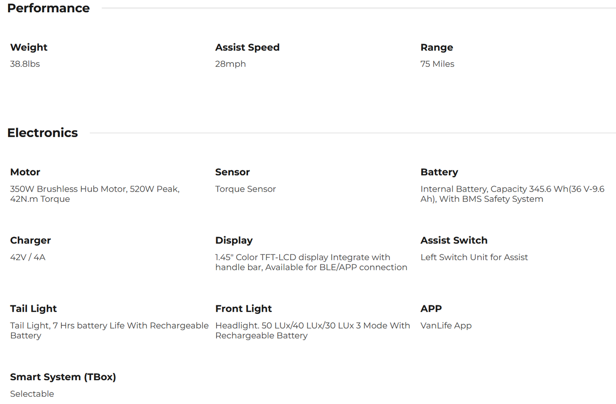Click the Battery spec title

click(x=439, y=172)
